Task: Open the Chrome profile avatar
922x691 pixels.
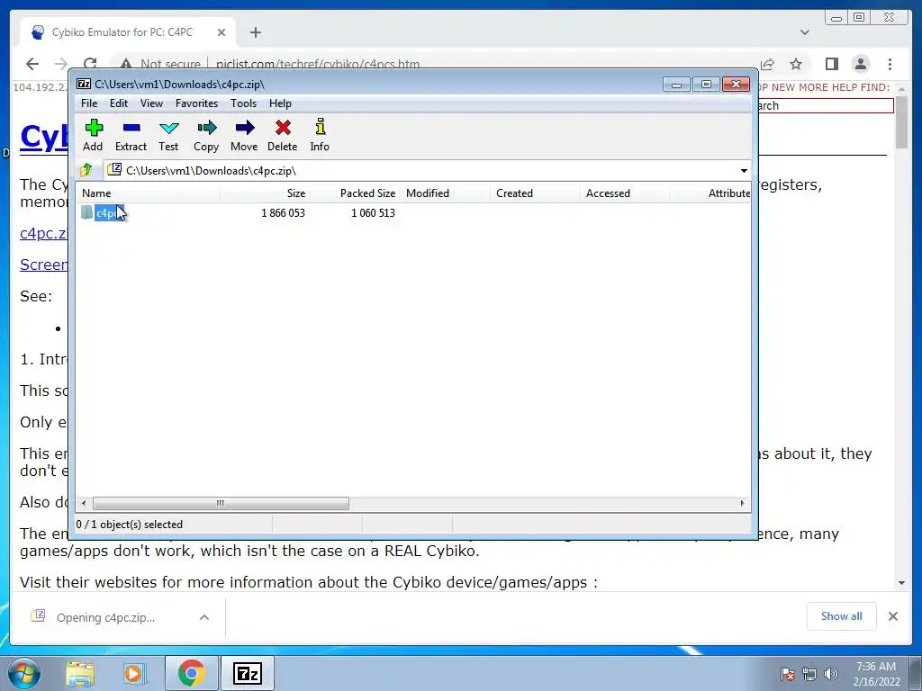Action: coord(860,64)
